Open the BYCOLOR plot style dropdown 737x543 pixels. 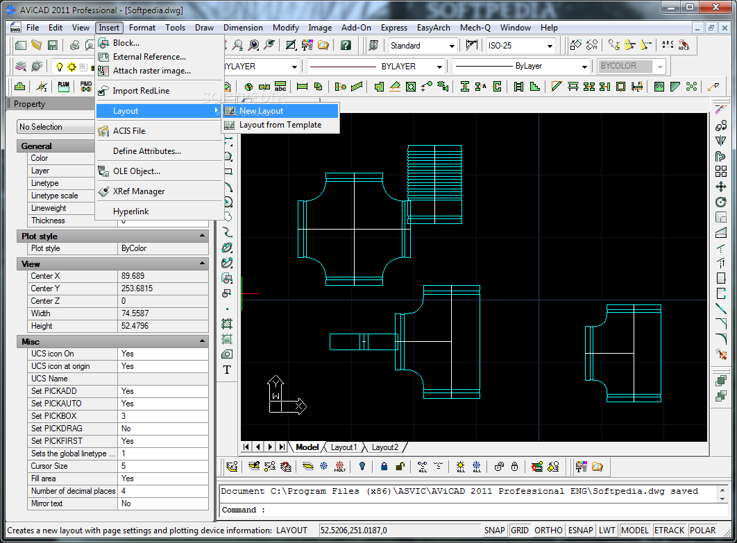(660, 67)
